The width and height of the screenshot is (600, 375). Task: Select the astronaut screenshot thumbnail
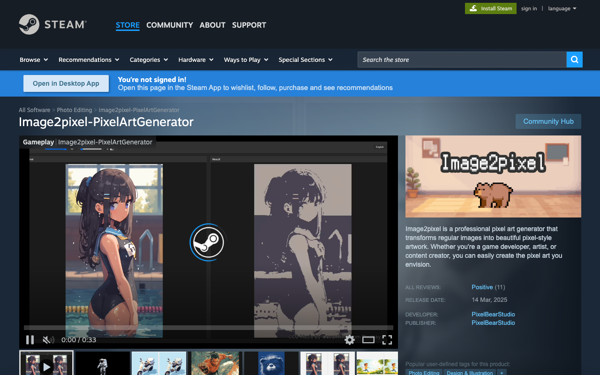[103, 363]
